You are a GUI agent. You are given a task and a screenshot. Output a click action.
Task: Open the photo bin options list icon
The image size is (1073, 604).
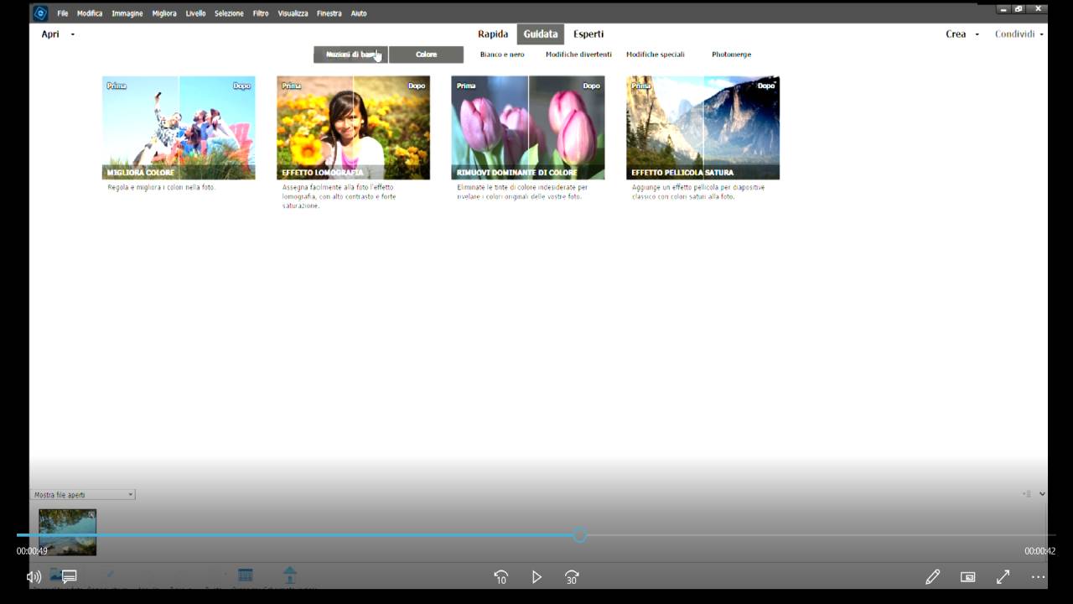pos(1027,494)
